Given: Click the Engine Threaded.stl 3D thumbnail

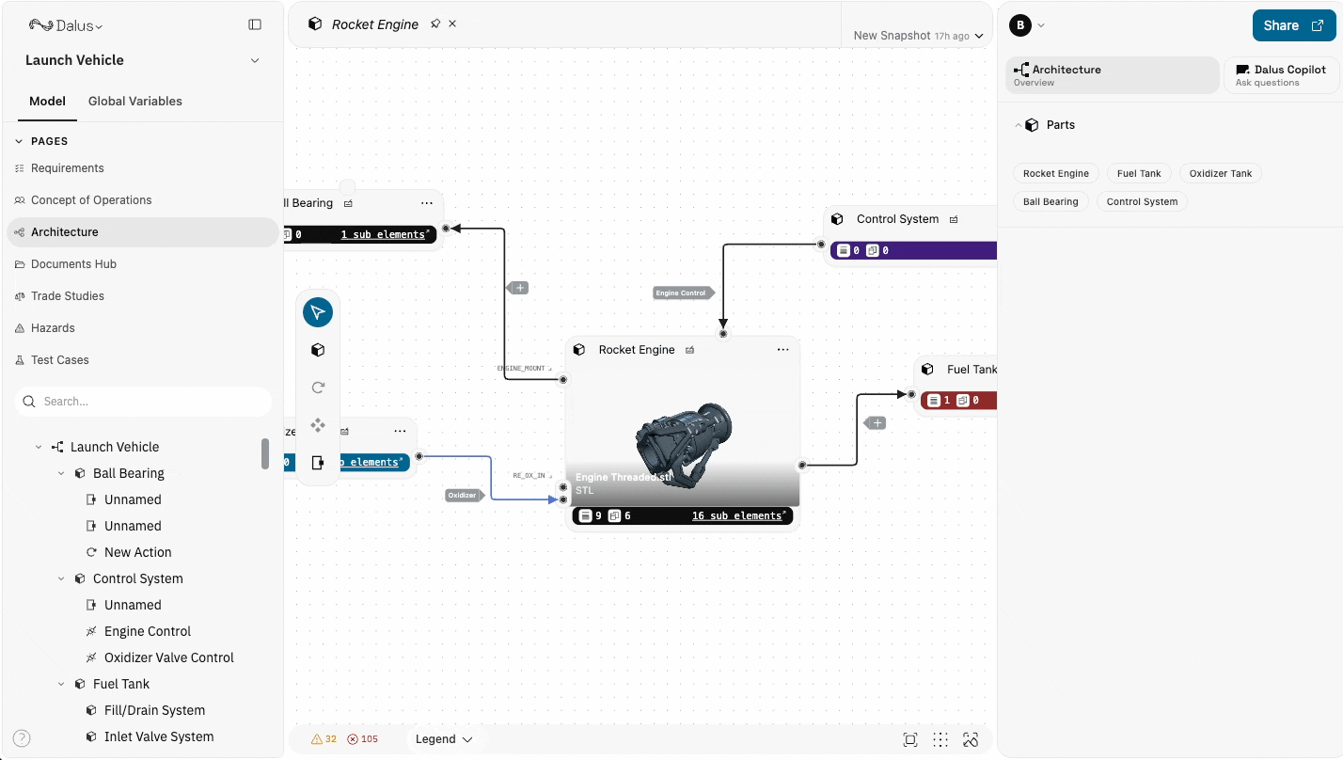Looking at the screenshot, I should pos(683,436).
